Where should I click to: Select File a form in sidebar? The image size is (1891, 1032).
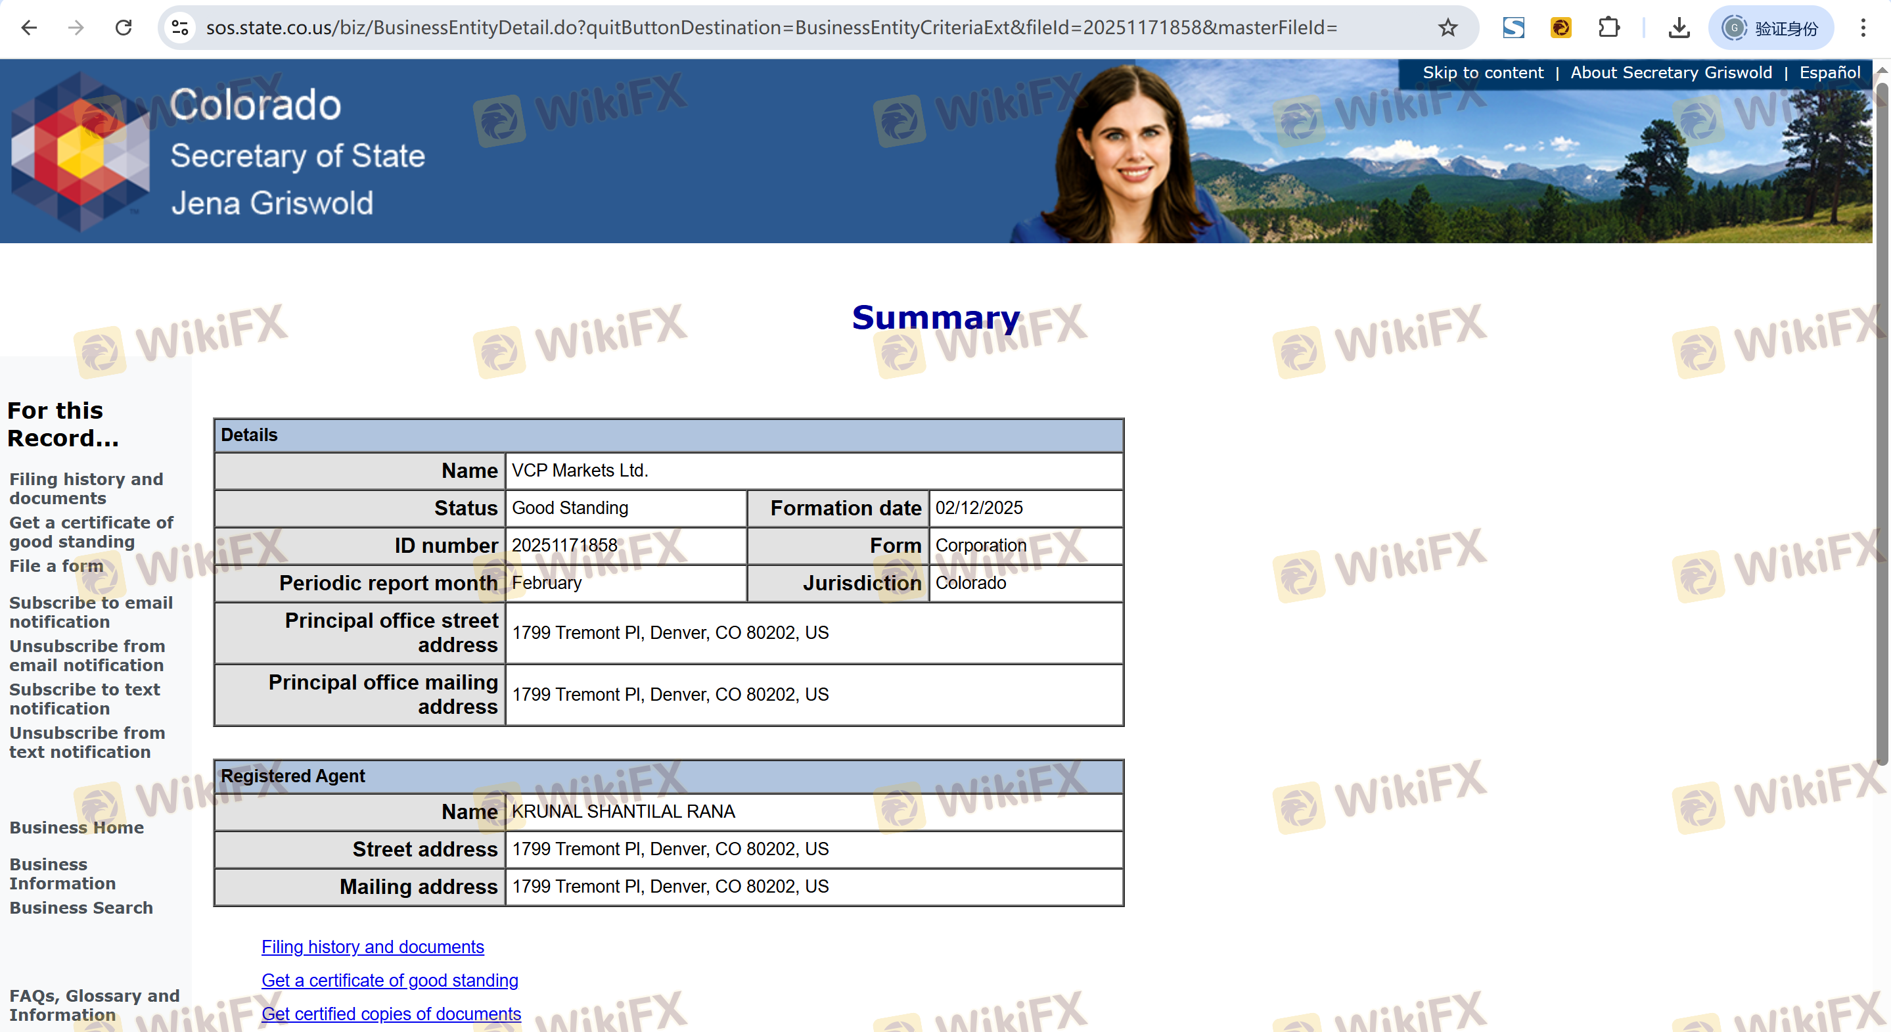[56, 565]
